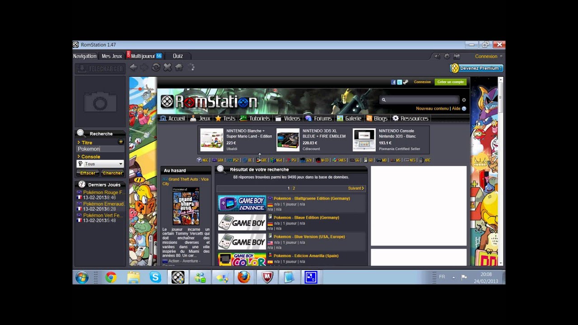This screenshot has width=578, height=325.
Task: Open the PS2 console filter
Action: tap(233, 160)
